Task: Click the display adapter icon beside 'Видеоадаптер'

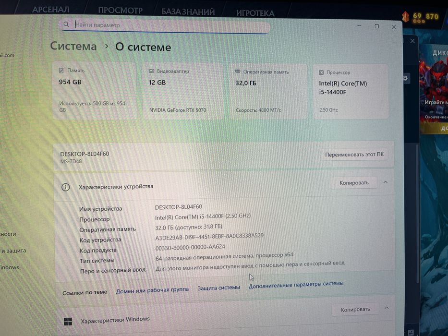Action: coord(151,71)
